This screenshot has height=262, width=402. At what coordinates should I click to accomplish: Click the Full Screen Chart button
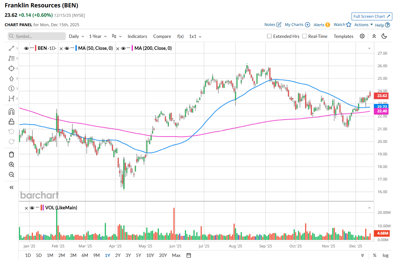pos(372,16)
